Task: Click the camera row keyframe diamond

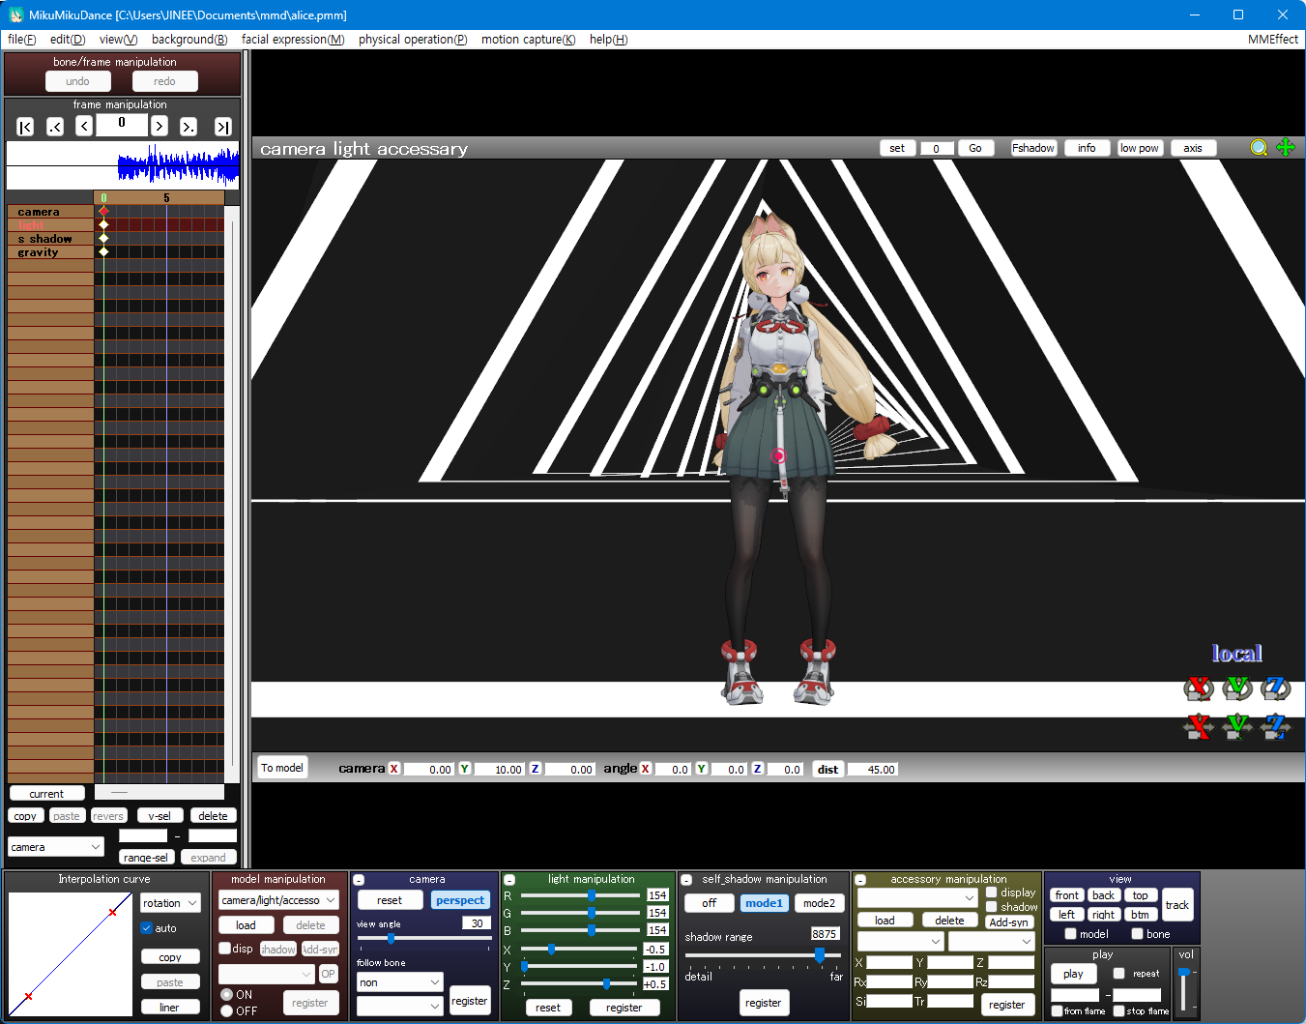Action: click(103, 211)
